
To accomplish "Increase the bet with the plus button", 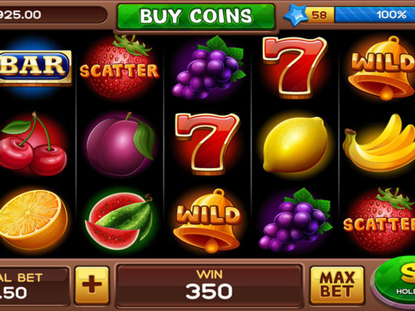I will [x=92, y=285].
